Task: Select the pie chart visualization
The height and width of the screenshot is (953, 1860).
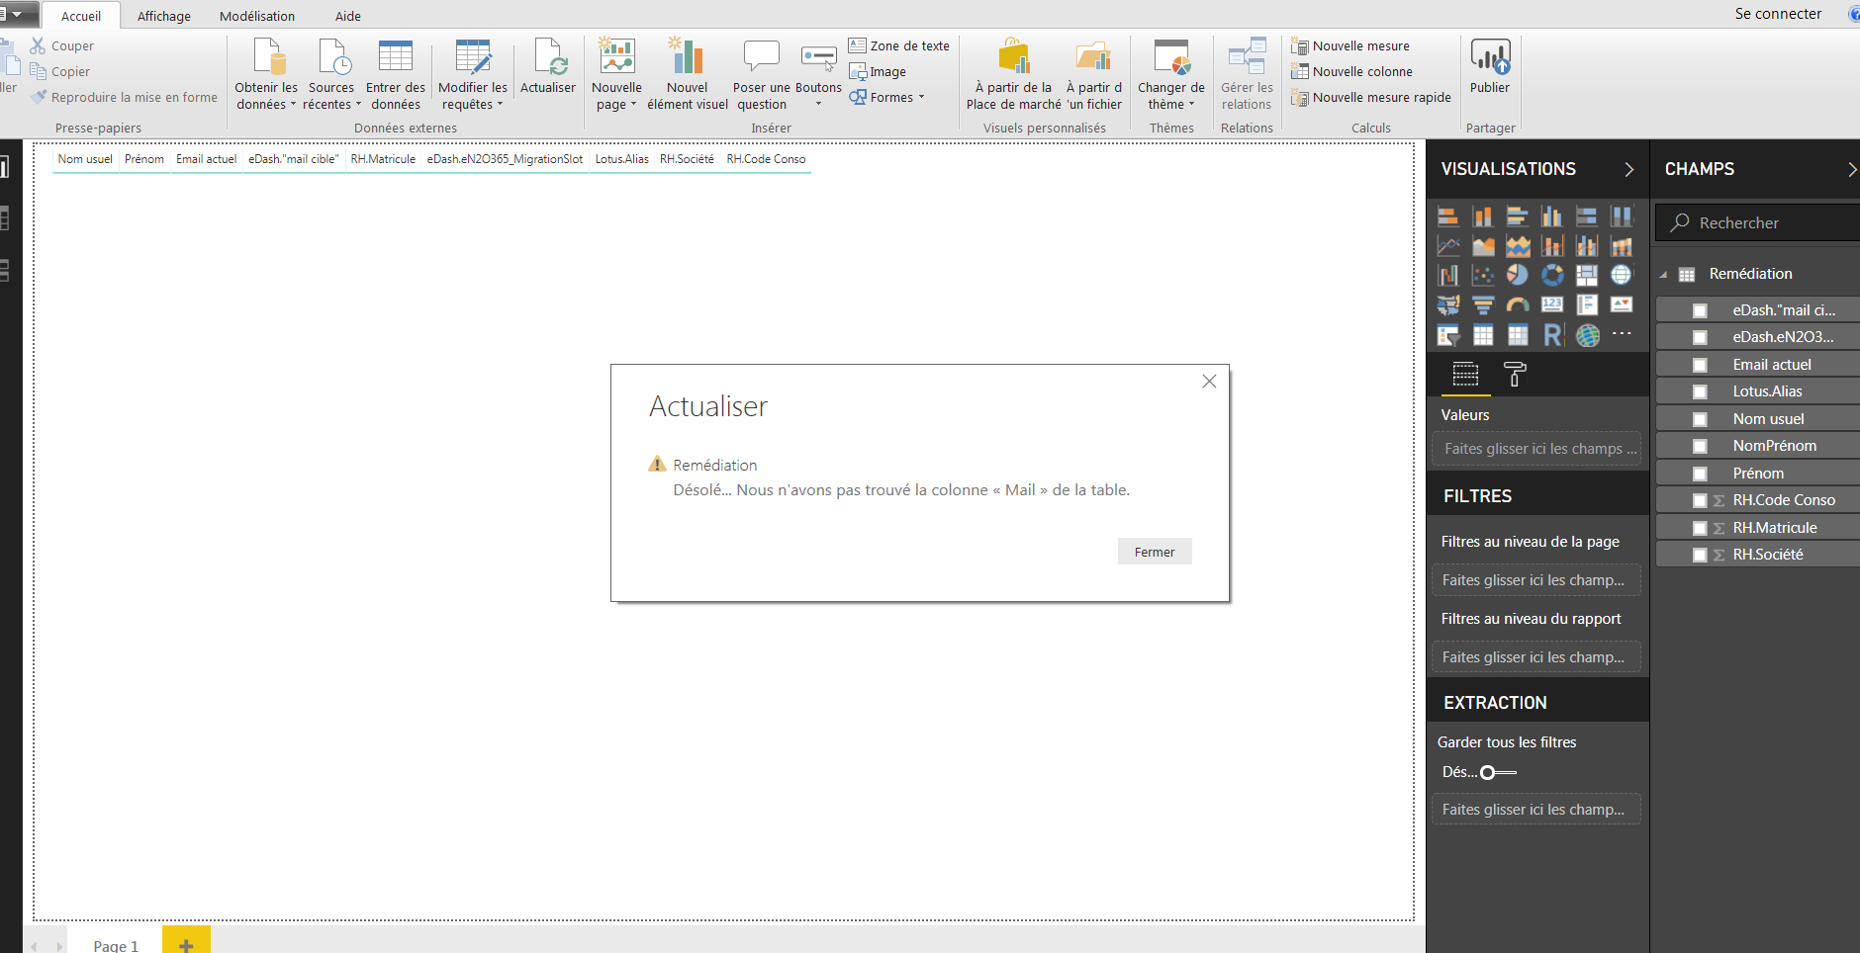Action: (1518, 275)
